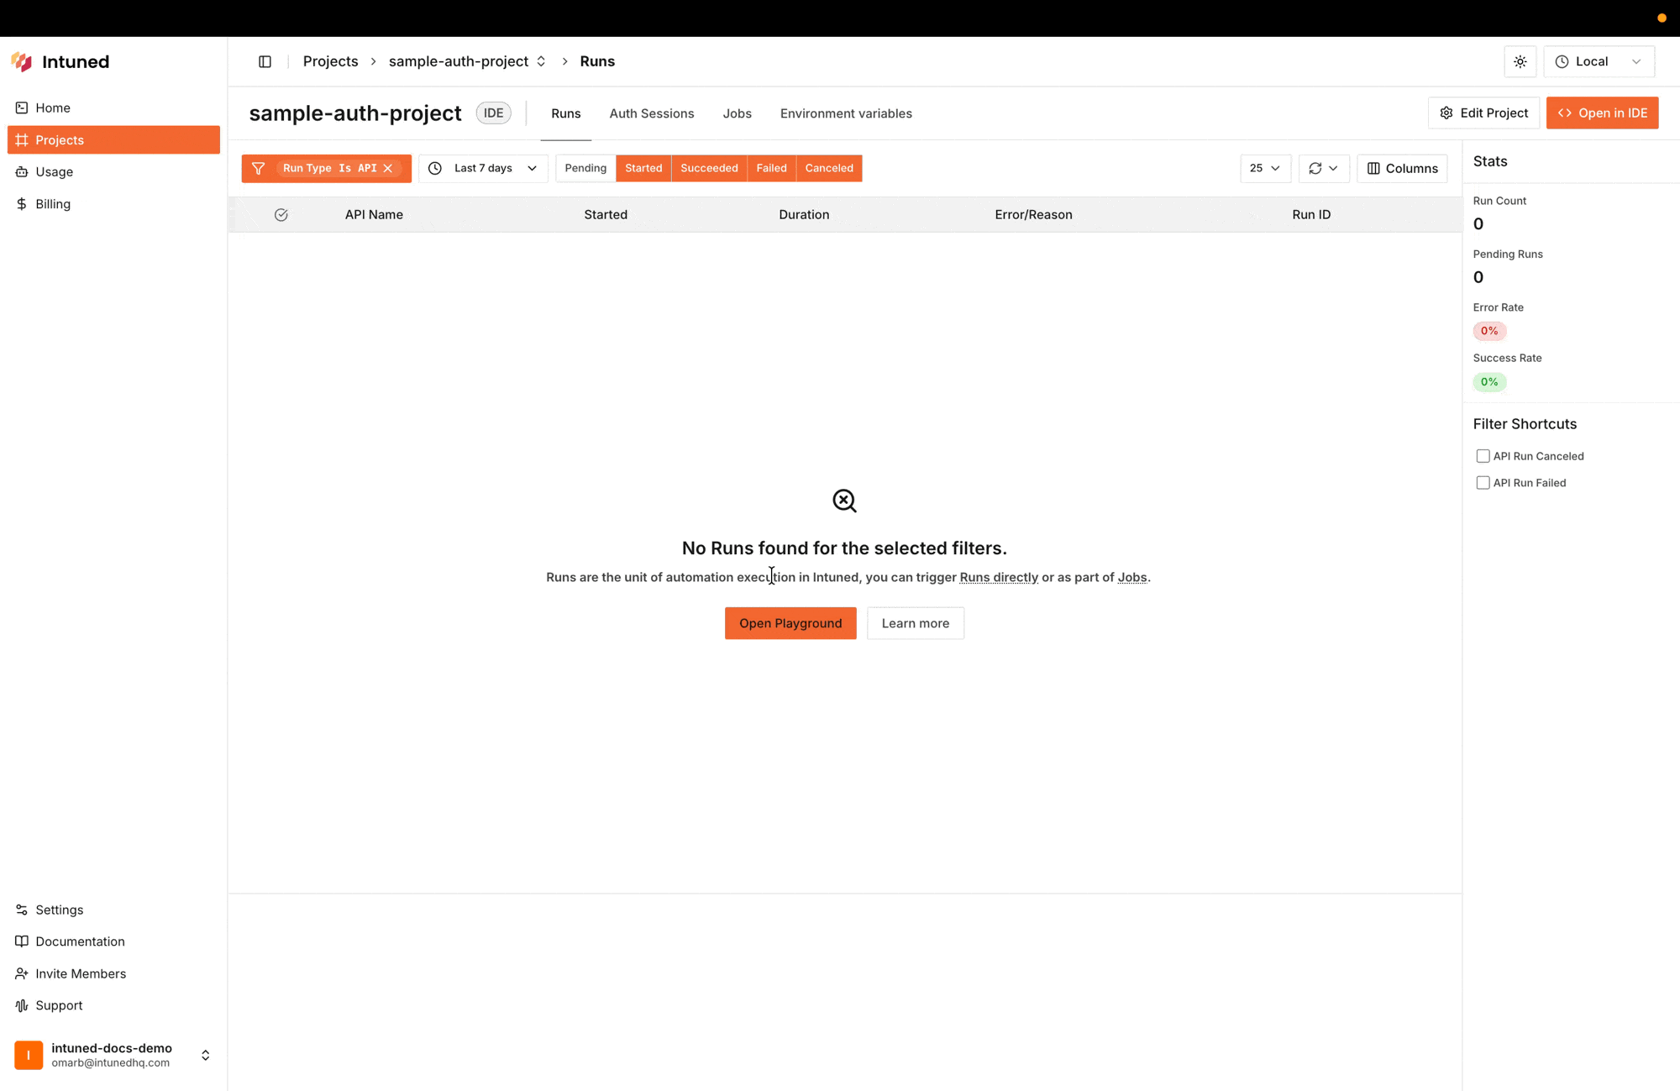Open Support from the sidebar
Screen dimensions: 1680x1091
58,1005
